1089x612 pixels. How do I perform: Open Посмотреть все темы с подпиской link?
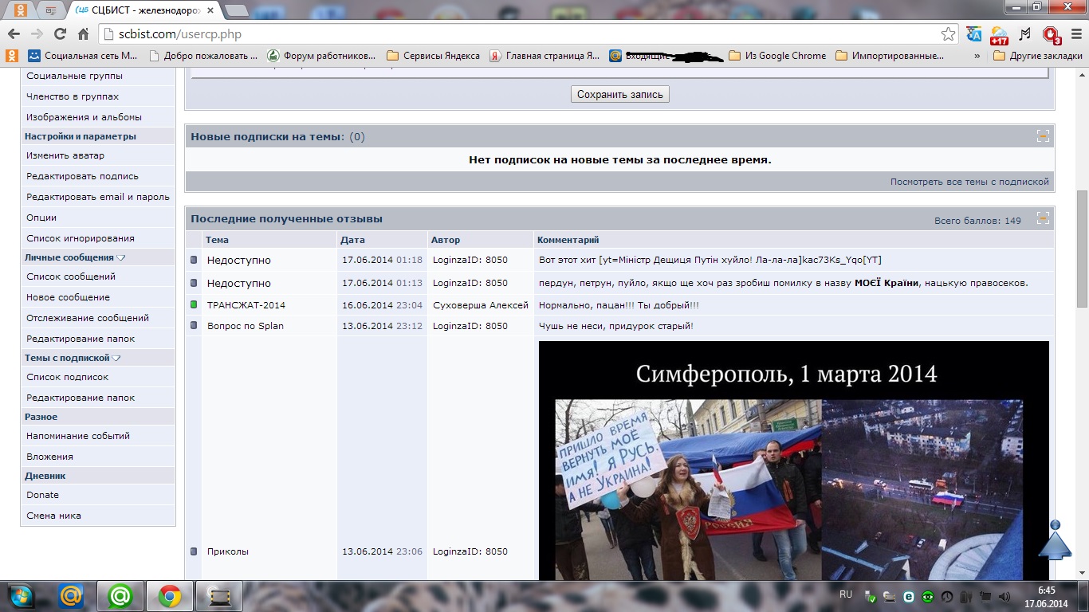click(969, 182)
